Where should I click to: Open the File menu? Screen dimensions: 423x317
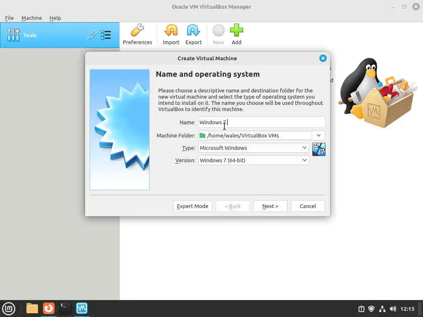(9, 18)
